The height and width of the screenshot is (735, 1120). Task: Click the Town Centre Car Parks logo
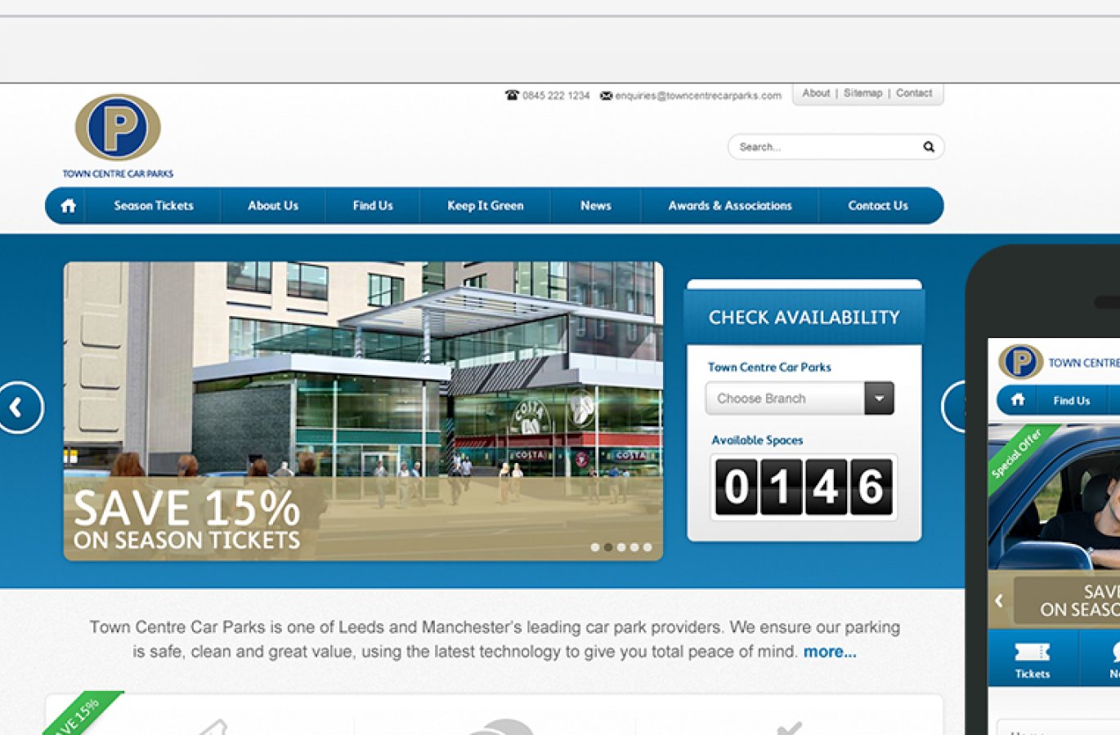click(118, 136)
